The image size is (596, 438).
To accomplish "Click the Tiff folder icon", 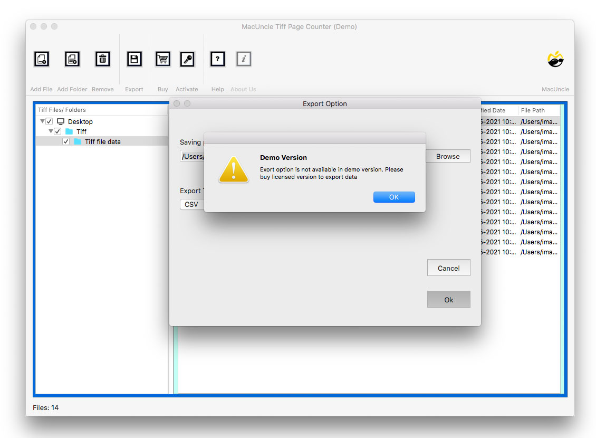I will coord(69,131).
